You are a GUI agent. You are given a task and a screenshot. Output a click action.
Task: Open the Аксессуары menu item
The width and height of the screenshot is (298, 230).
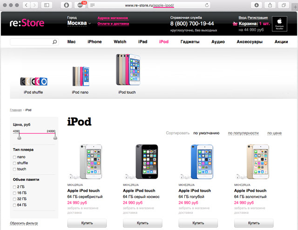click(x=250, y=42)
